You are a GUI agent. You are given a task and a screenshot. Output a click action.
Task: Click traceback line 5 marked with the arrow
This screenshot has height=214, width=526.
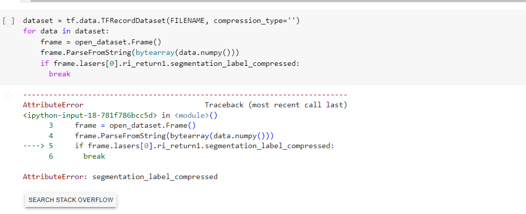[178, 146]
